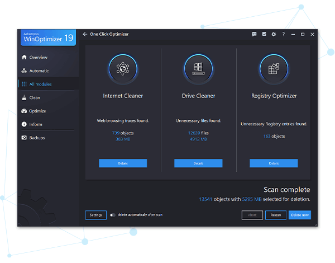Open the Settings button at bottom left
Image resolution: width=335 pixels, height=263 pixels.
[96, 215]
